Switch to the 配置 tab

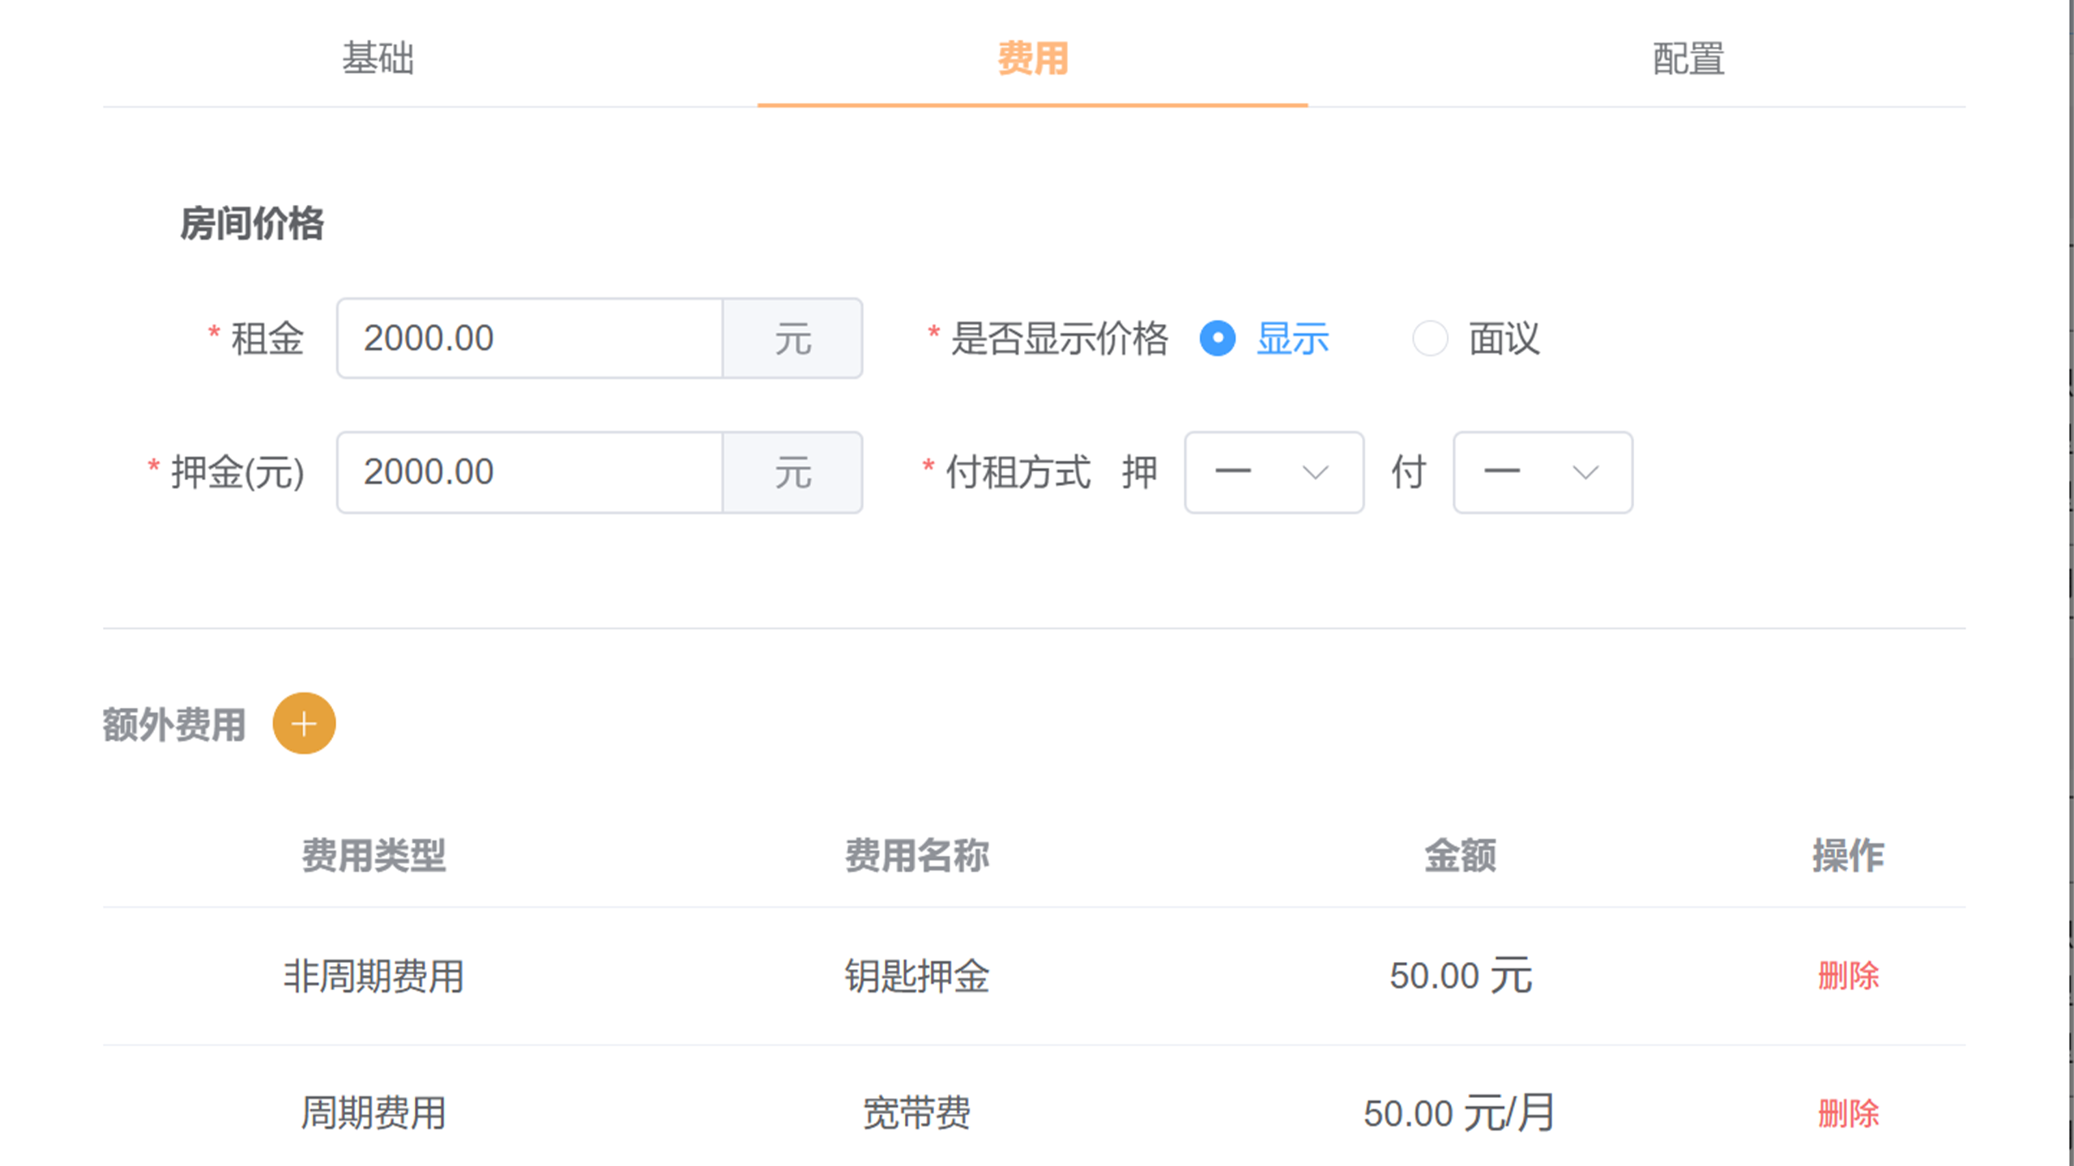pyautogui.click(x=1688, y=58)
